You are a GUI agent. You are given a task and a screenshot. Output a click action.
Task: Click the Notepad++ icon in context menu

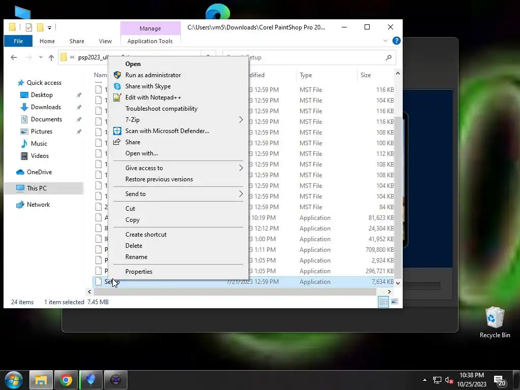click(117, 97)
